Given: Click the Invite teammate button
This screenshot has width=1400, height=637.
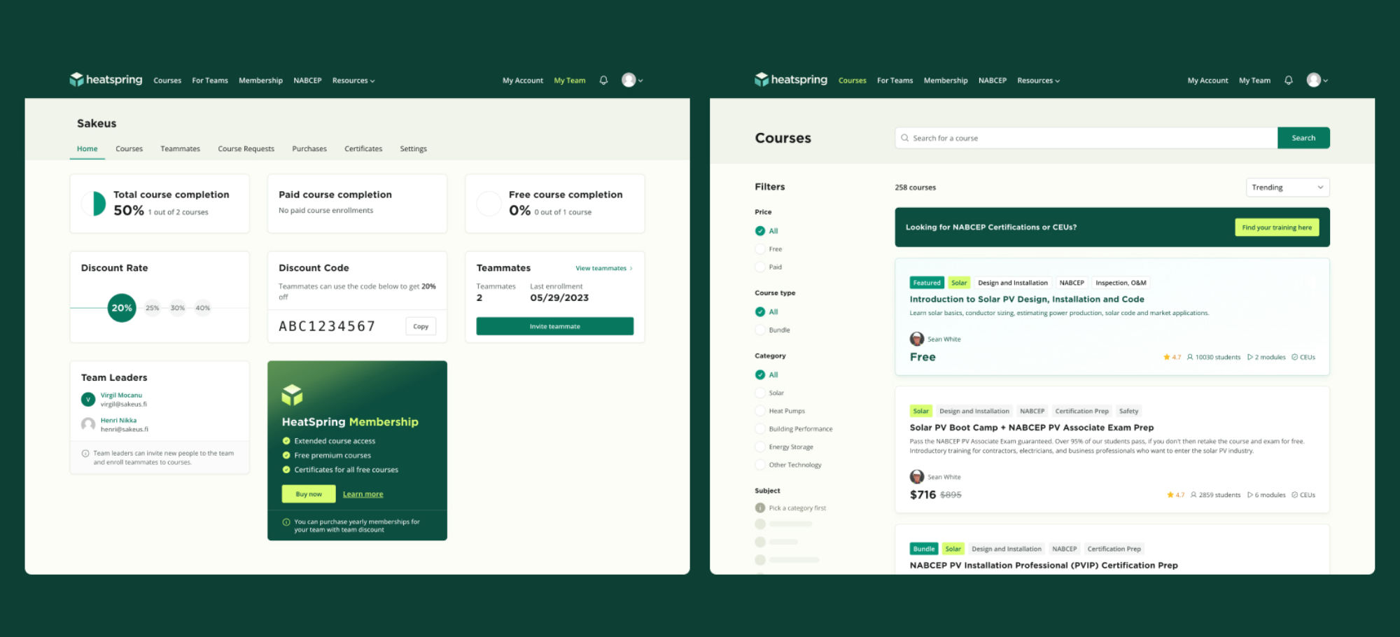Looking at the screenshot, I should 554,326.
